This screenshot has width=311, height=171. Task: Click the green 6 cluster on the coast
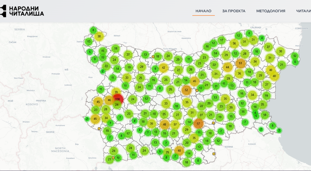point(294,62)
